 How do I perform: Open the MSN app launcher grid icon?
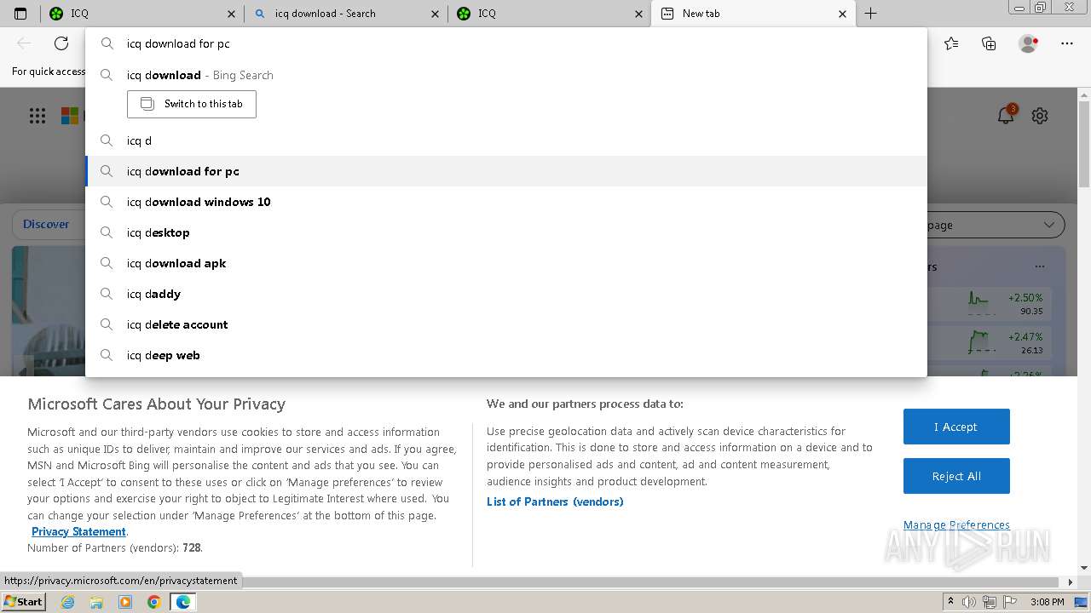38,116
